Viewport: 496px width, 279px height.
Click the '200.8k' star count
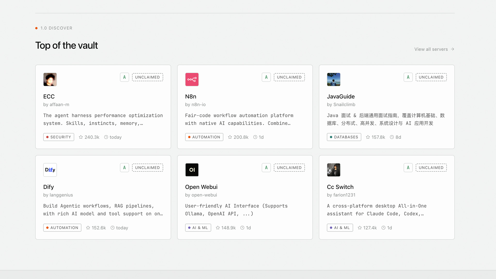pos(241,137)
